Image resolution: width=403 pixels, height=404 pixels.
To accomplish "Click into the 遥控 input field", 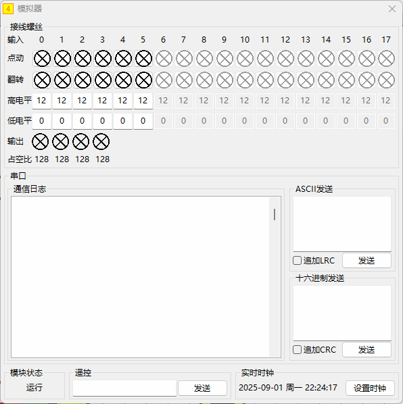I will (x=124, y=388).
